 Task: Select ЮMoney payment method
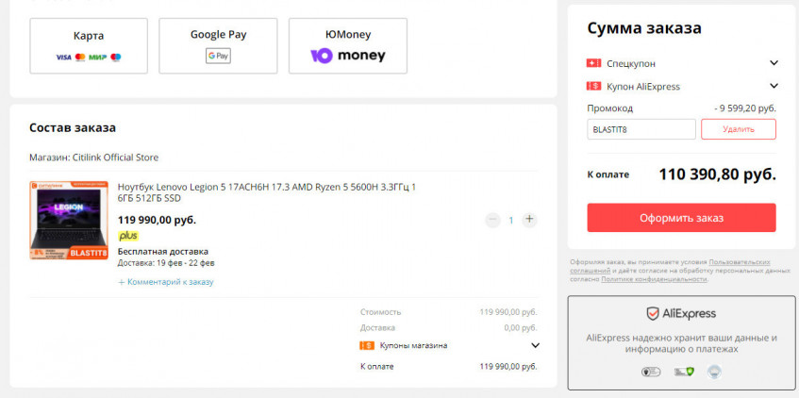(x=348, y=46)
